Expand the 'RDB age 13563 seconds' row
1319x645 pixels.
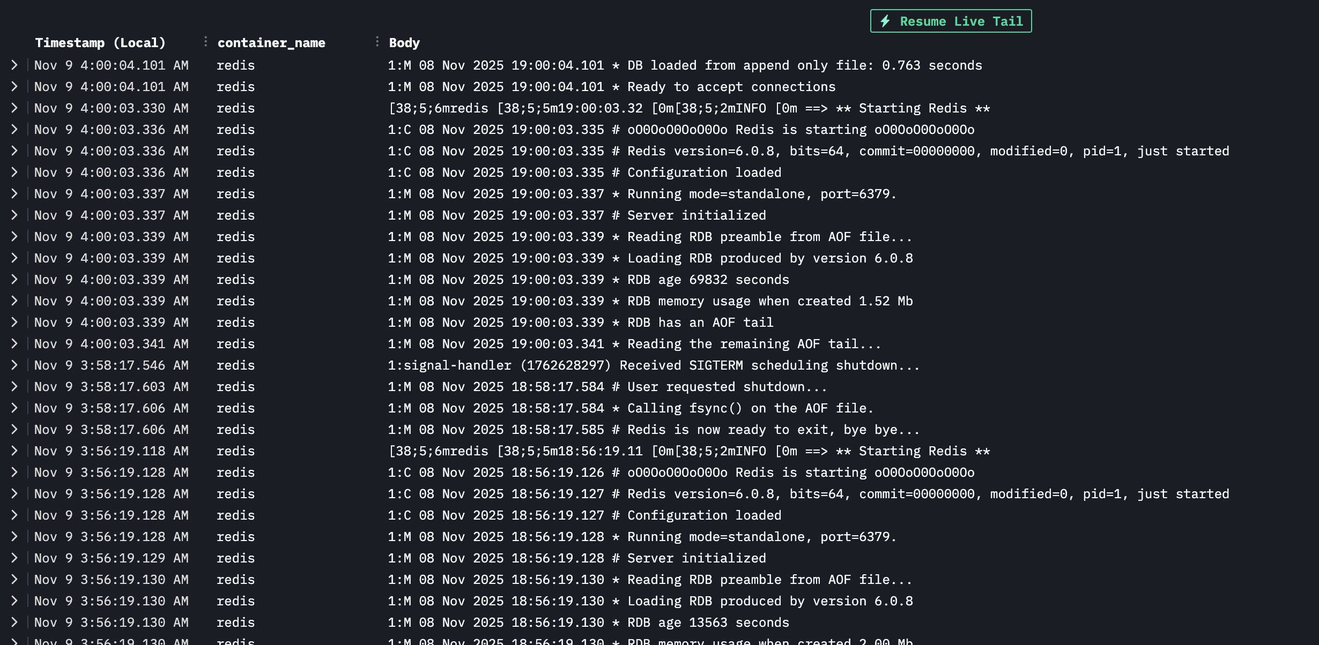[x=14, y=622]
